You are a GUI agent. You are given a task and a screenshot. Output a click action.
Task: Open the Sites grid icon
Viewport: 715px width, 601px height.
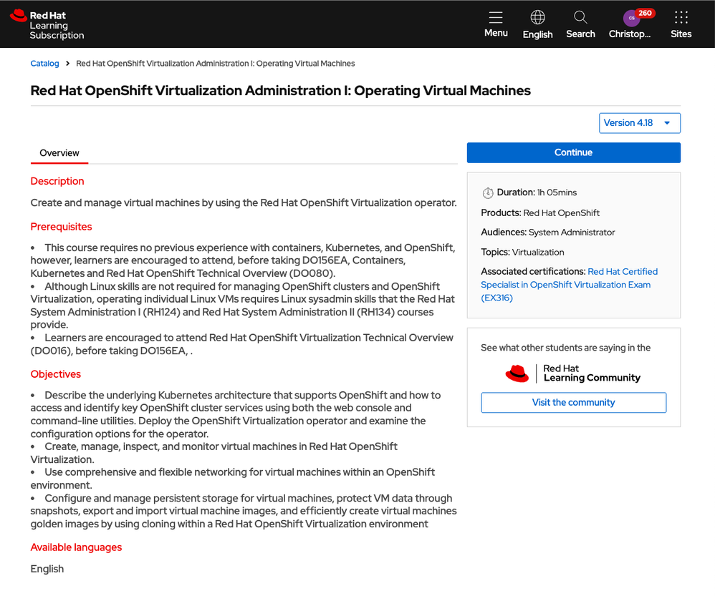(681, 17)
